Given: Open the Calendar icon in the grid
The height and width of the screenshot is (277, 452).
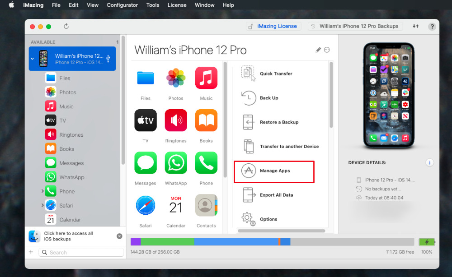Looking at the screenshot, I should 176,205.
